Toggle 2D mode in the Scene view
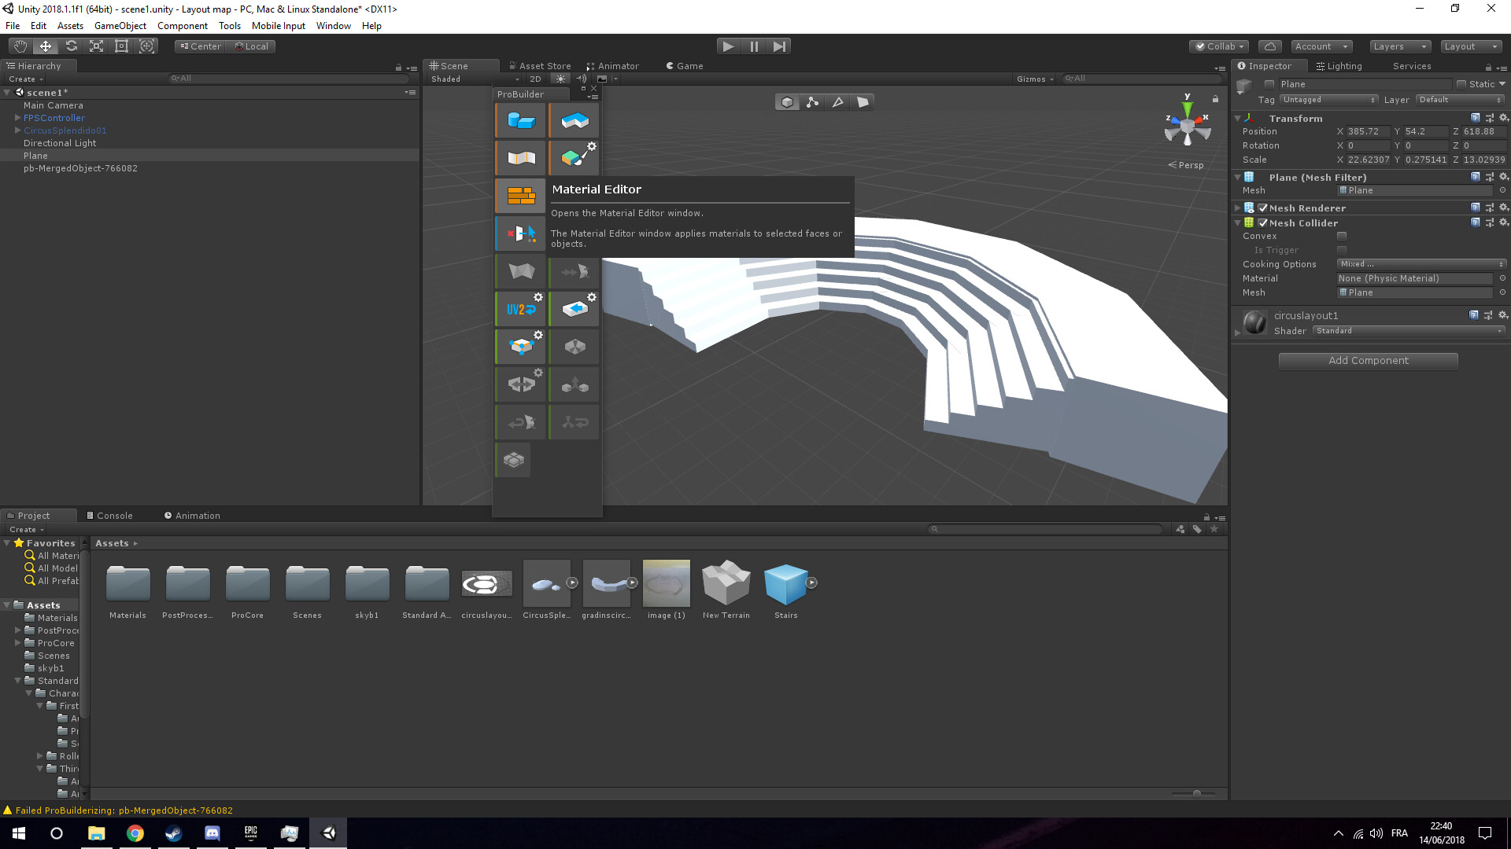The image size is (1511, 849). pos(536,79)
